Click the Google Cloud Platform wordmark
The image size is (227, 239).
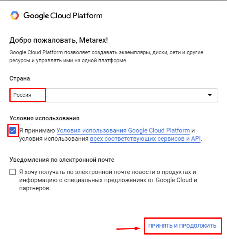pos(63,16)
